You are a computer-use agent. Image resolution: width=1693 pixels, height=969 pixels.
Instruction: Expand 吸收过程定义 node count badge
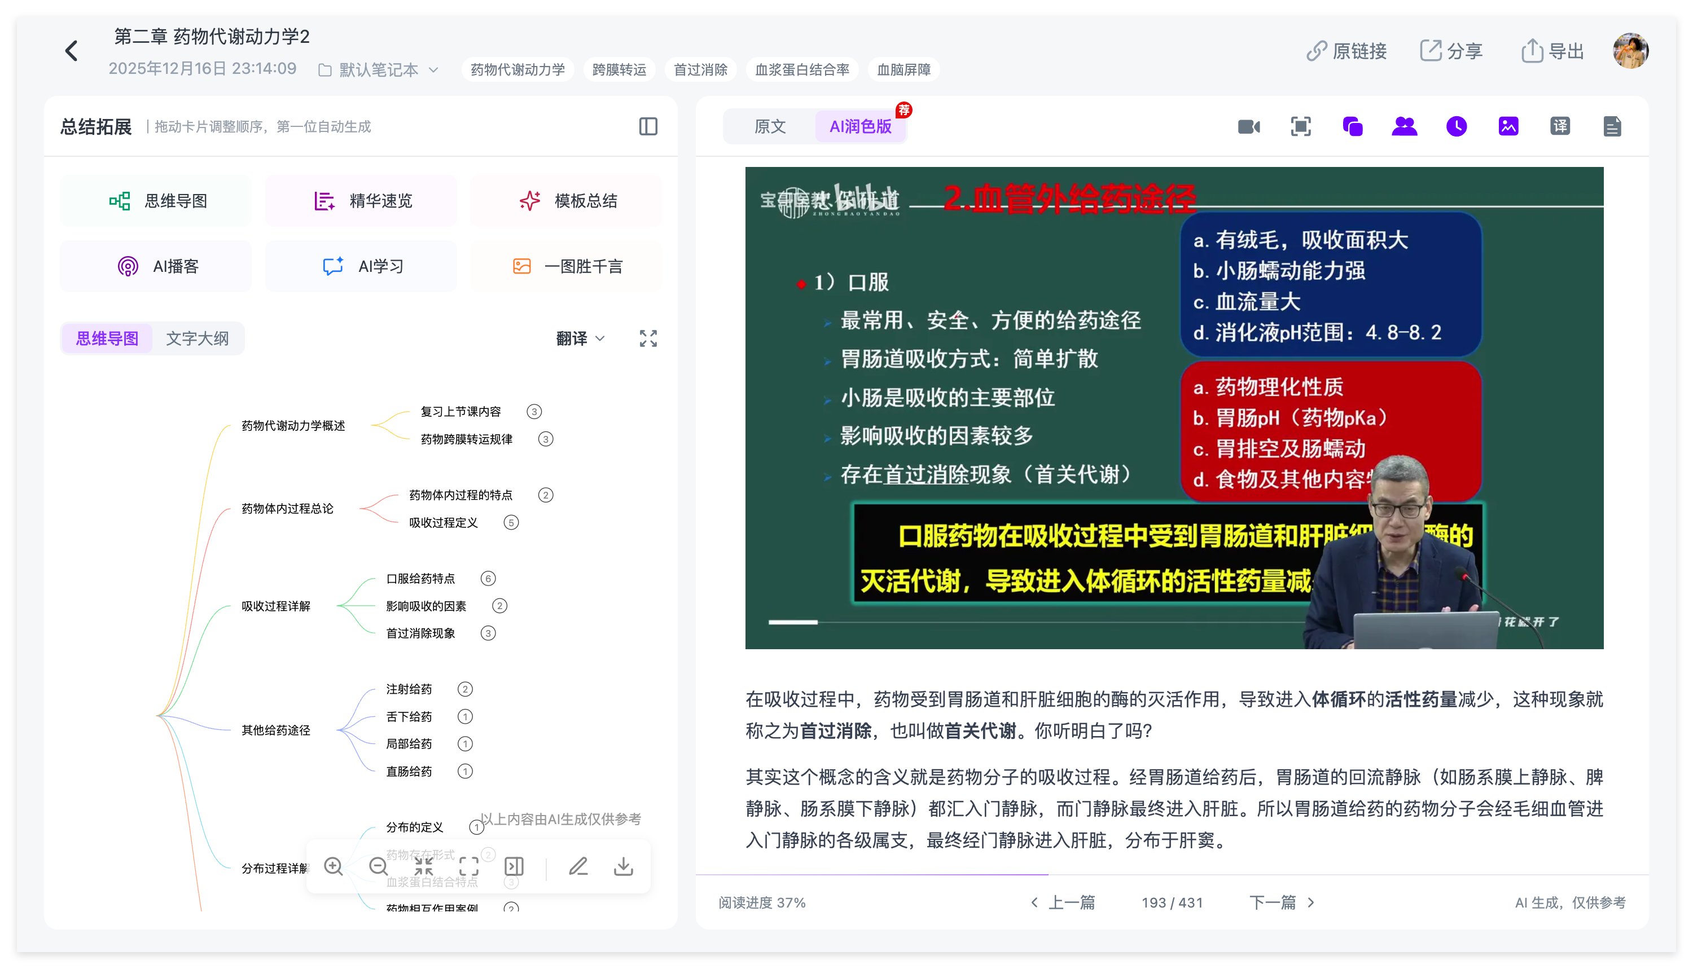coord(511,522)
